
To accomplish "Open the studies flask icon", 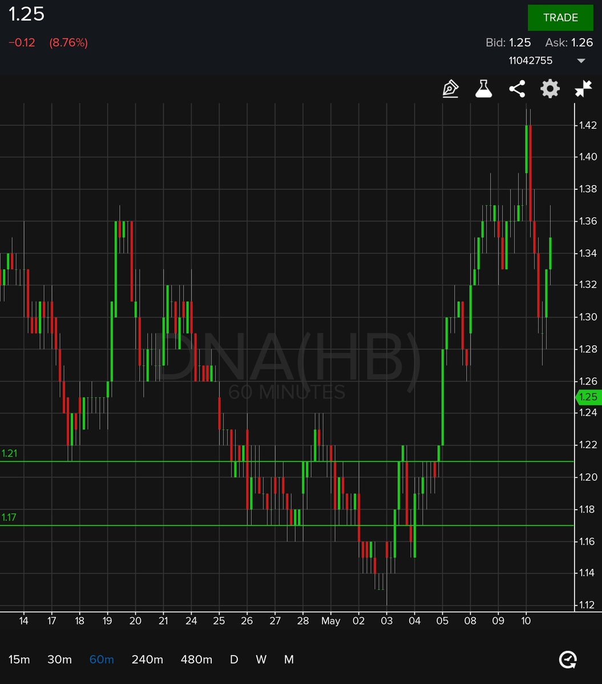I will click(x=484, y=89).
